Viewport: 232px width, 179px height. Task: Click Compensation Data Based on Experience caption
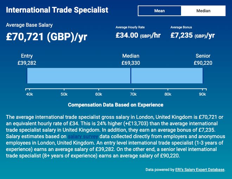(x=116, y=105)
